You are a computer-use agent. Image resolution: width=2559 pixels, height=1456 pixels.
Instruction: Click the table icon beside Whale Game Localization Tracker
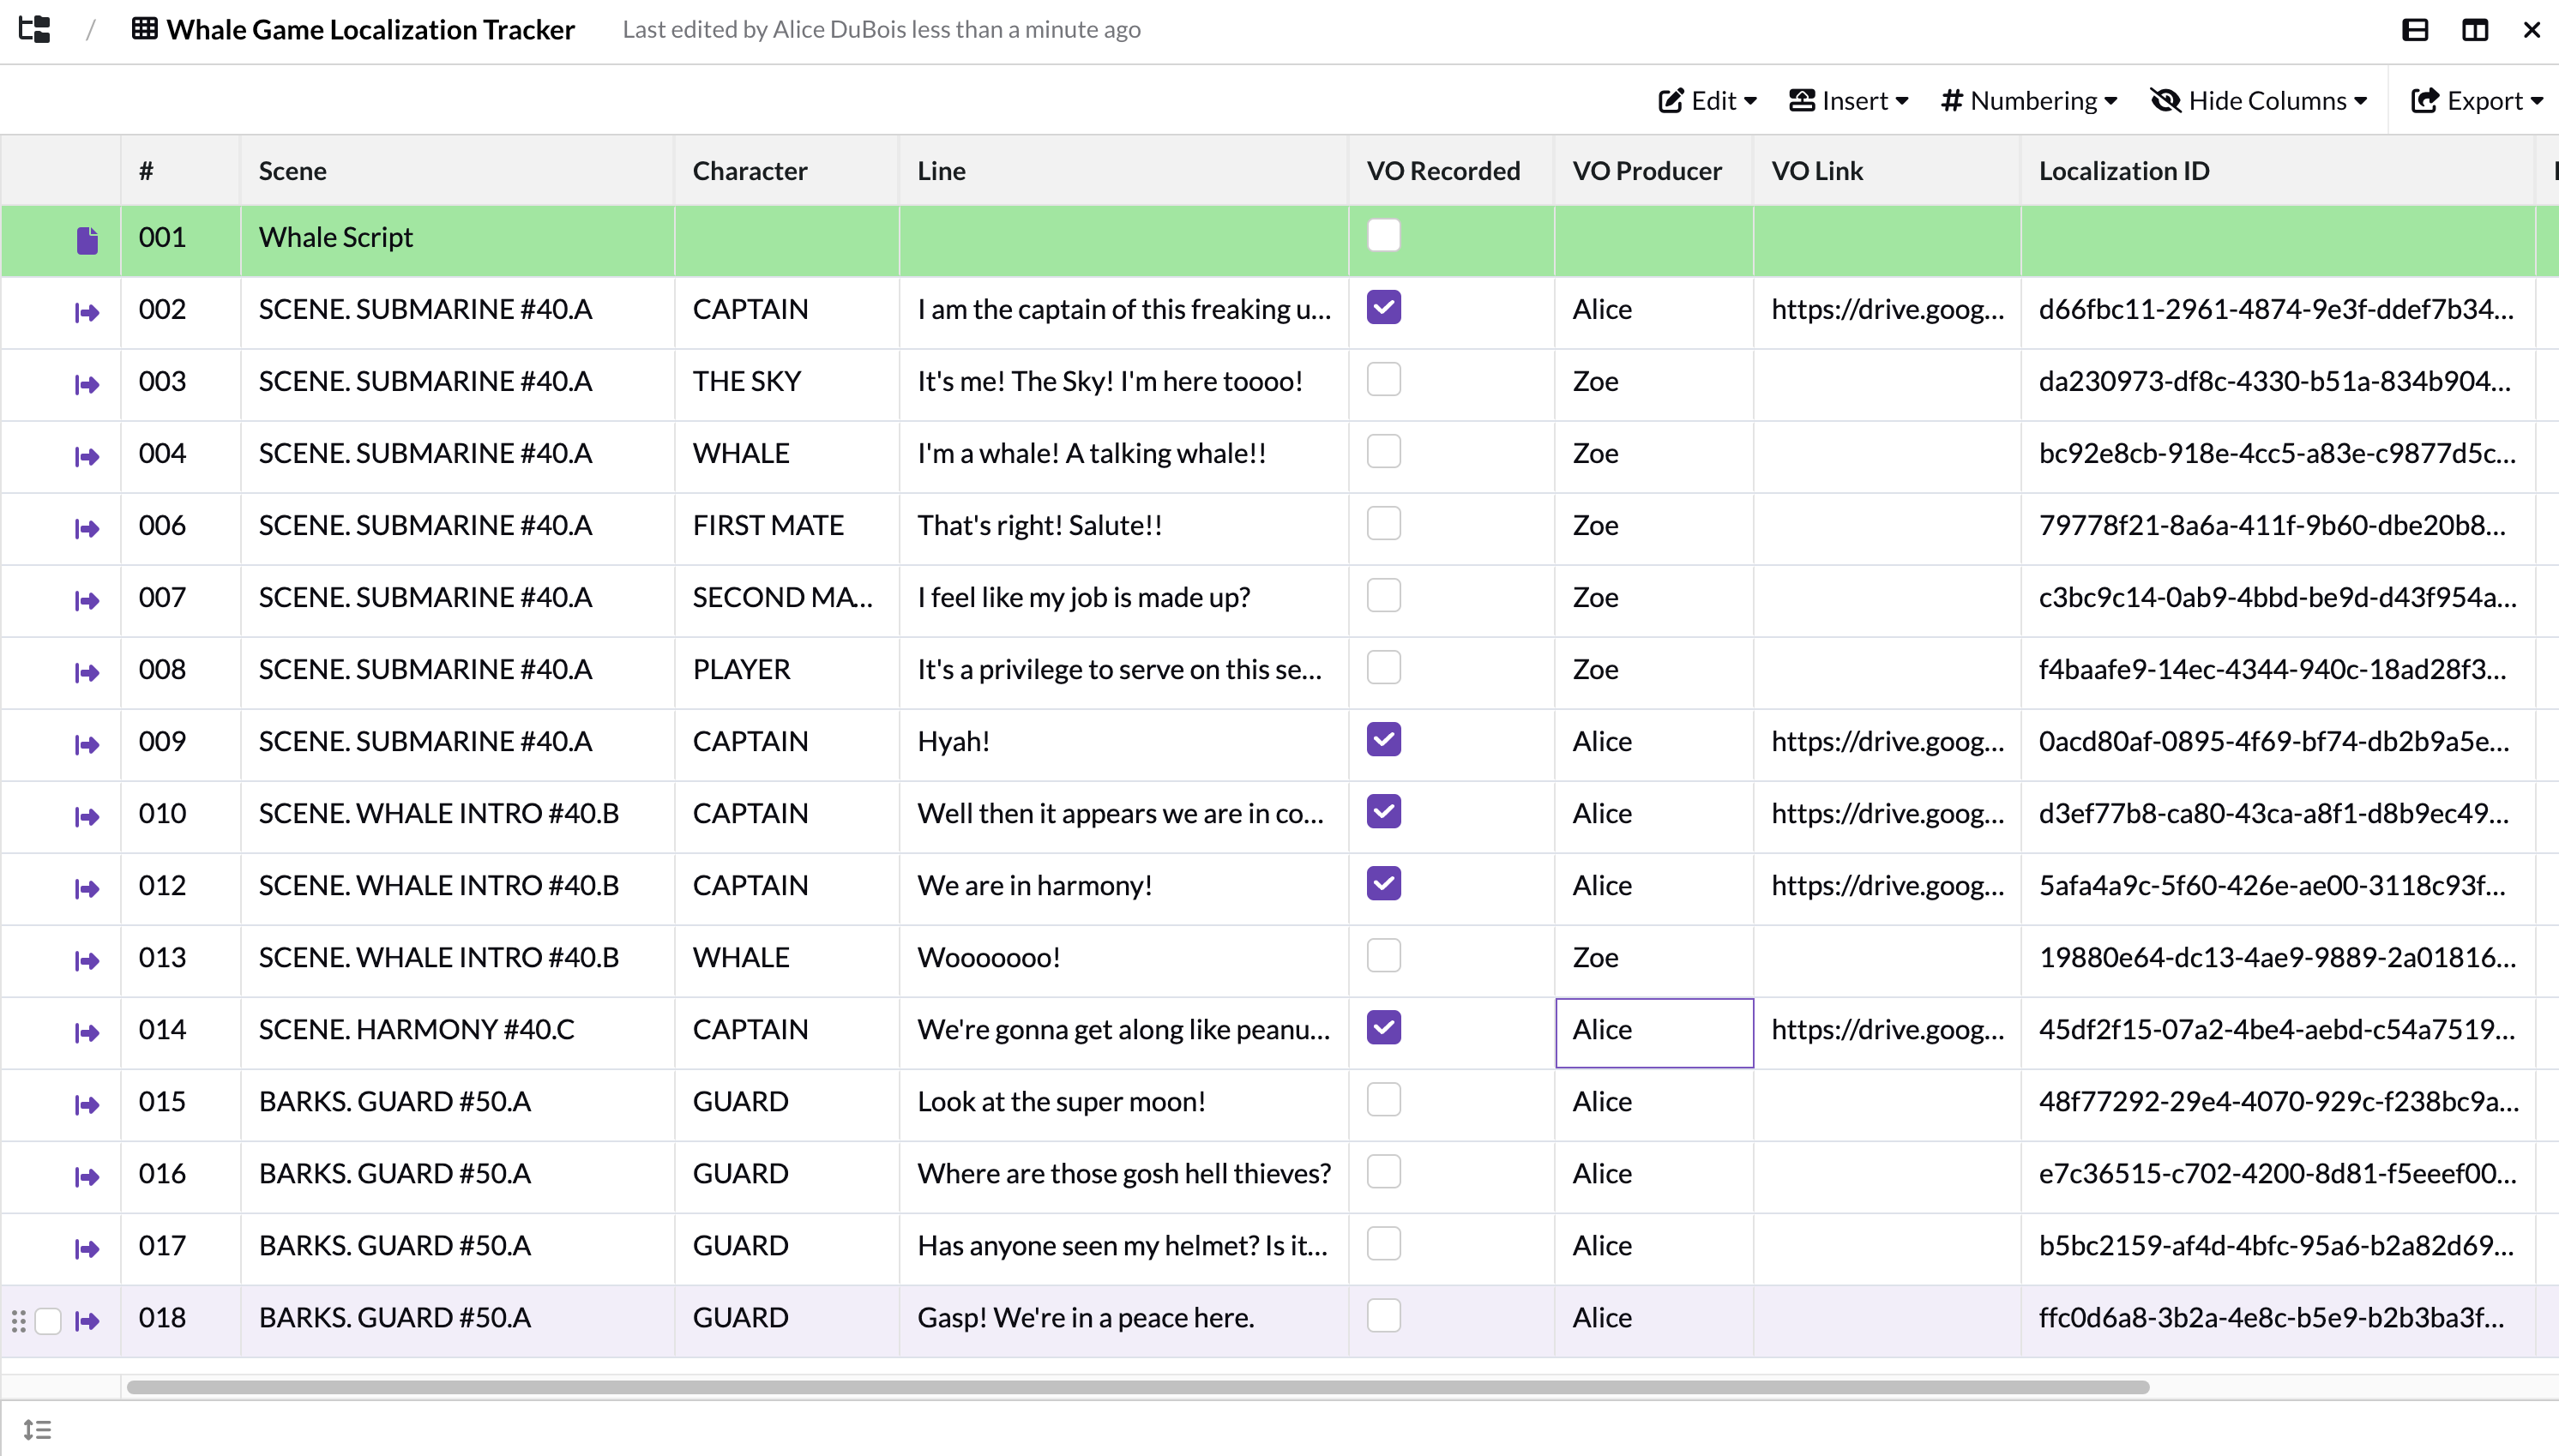point(144,29)
